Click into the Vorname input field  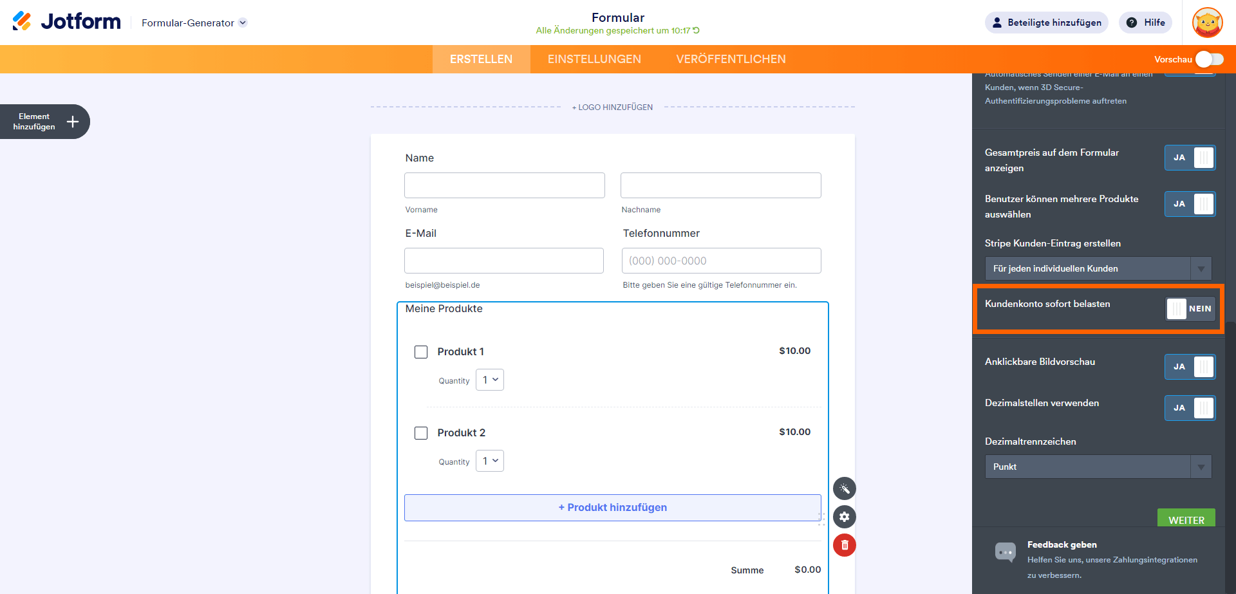point(504,185)
